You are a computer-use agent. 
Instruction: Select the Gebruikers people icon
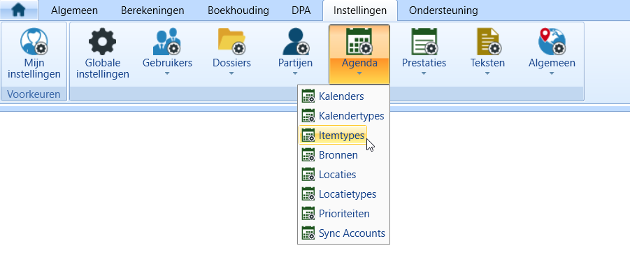point(166,42)
